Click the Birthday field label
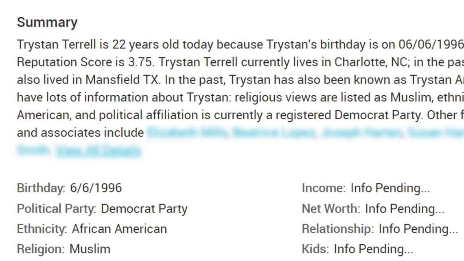Image resolution: width=464 pixels, height=261 pixels. tap(41, 188)
